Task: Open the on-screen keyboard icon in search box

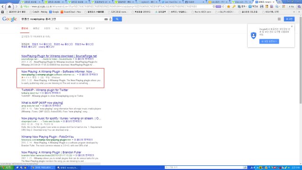Action: (106, 19)
